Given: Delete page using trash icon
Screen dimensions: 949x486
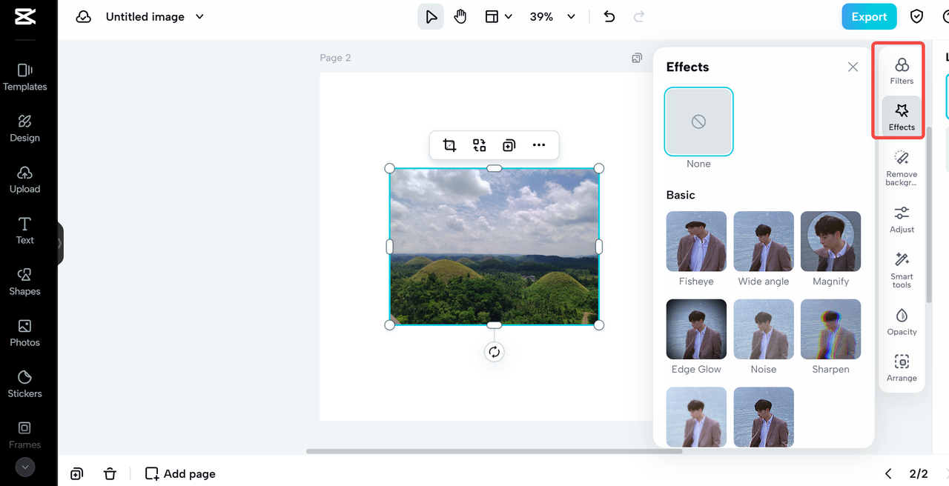Looking at the screenshot, I should (x=110, y=473).
